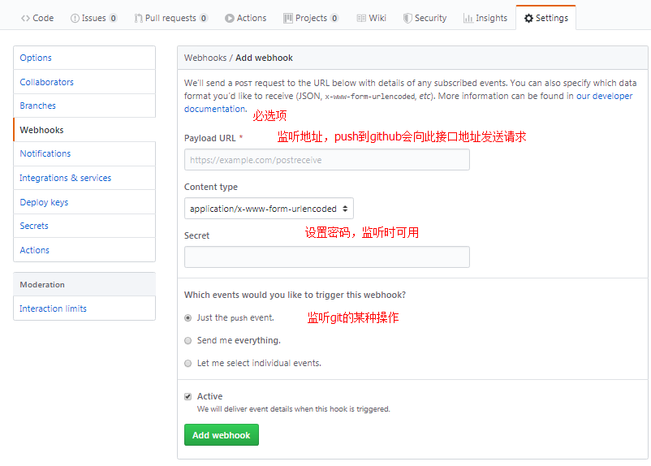
Task: Open Notifications settings
Action: [84, 153]
